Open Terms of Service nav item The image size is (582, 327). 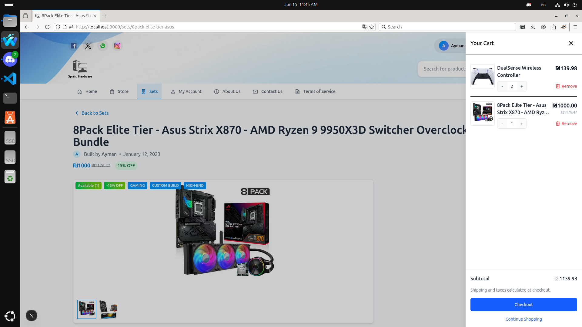tap(315, 91)
